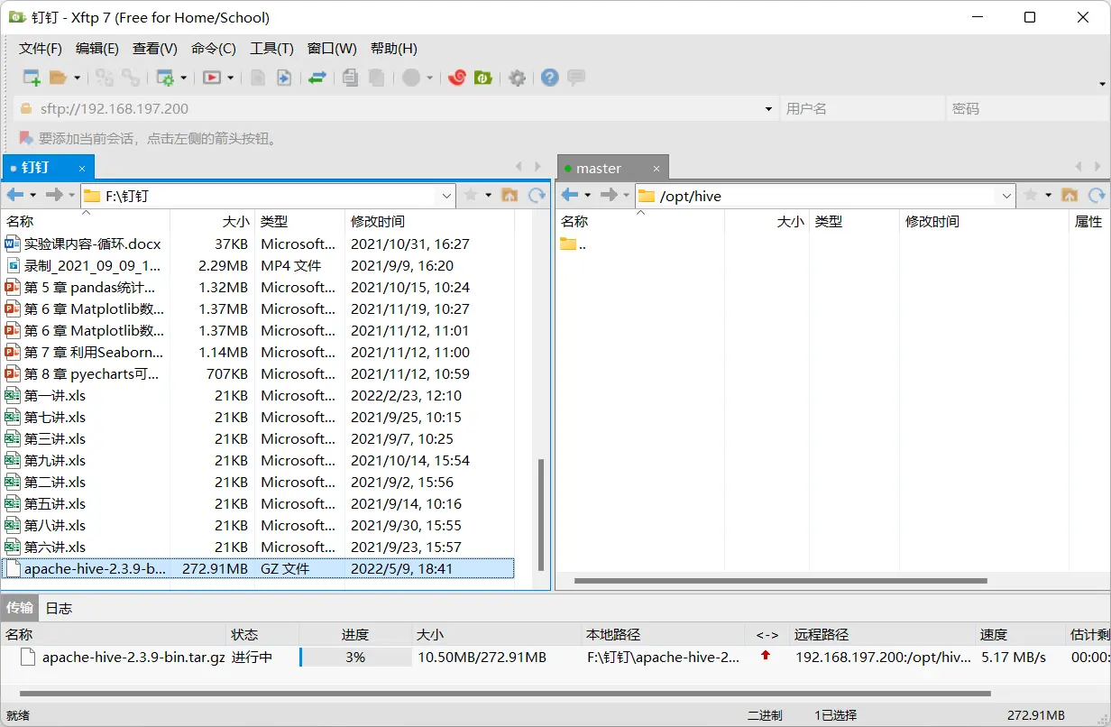
Task: Open the 工具(T) menu
Action: pos(271,49)
